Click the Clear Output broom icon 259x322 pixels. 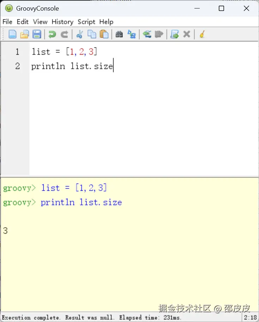pyautogui.click(x=202, y=34)
